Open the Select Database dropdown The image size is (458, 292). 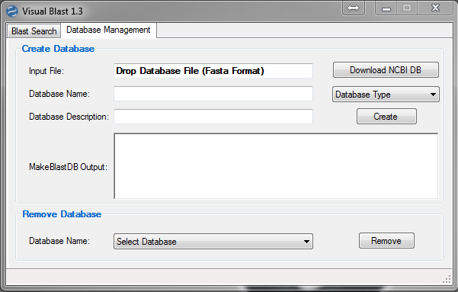pos(213,242)
